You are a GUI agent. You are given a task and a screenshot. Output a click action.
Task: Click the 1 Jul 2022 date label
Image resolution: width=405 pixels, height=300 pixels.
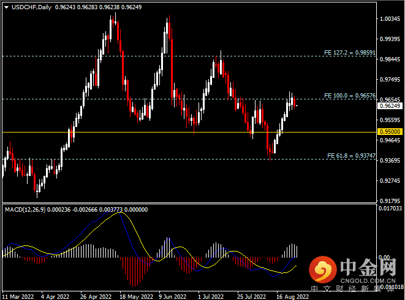[x=211, y=297]
